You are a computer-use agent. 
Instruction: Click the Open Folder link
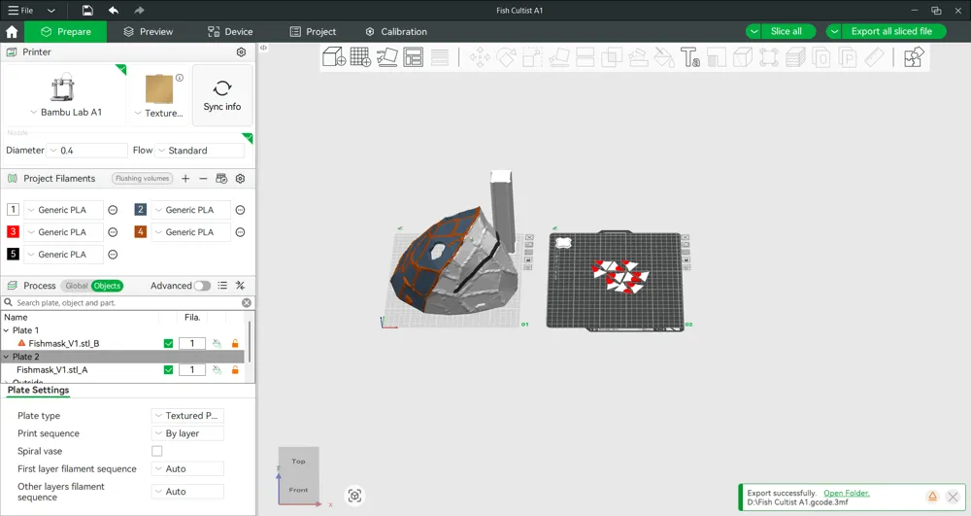click(846, 494)
